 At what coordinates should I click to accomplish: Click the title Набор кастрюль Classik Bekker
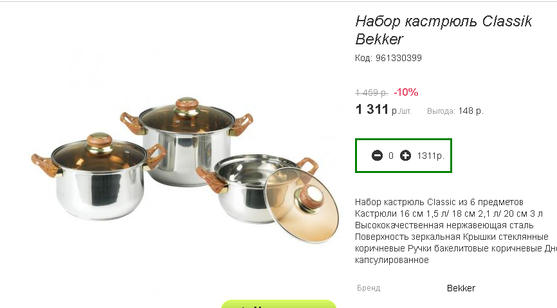click(443, 30)
